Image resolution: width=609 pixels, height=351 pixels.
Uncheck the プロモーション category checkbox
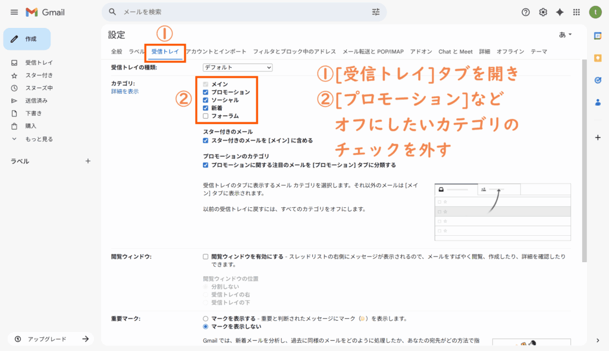[x=206, y=93]
